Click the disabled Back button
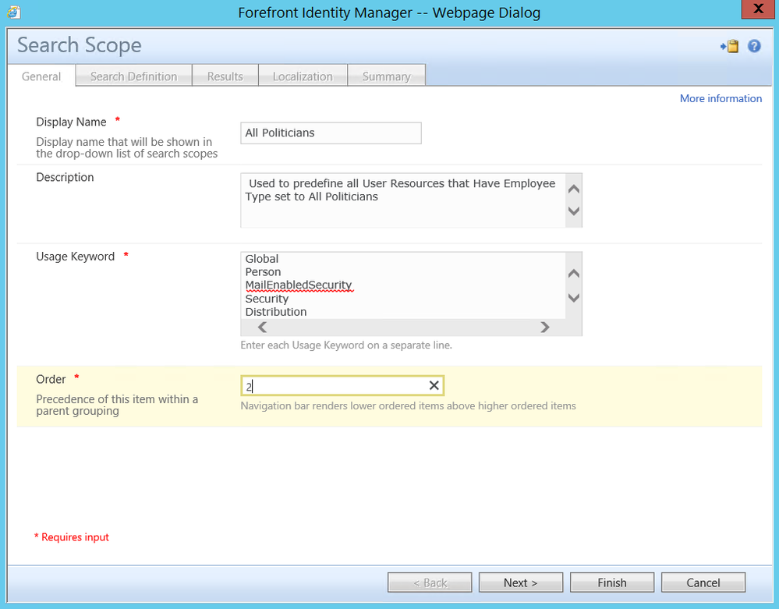 [x=430, y=582]
